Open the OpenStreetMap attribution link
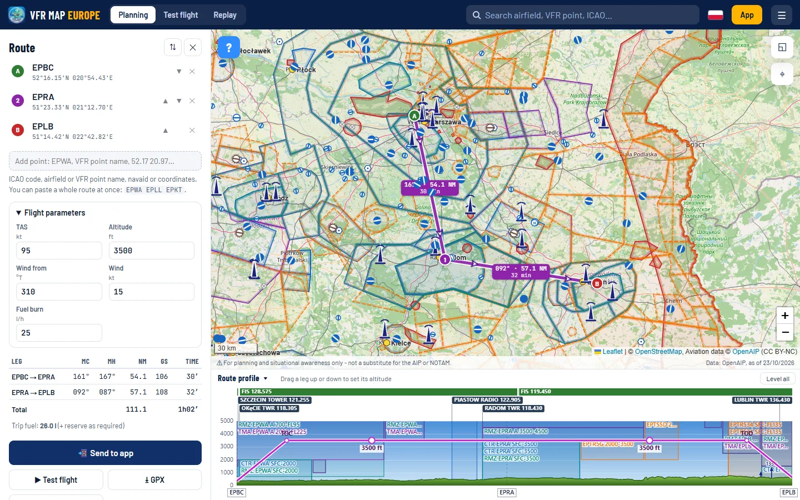This screenshot has width=800, height=500. (x=658, y=352)
